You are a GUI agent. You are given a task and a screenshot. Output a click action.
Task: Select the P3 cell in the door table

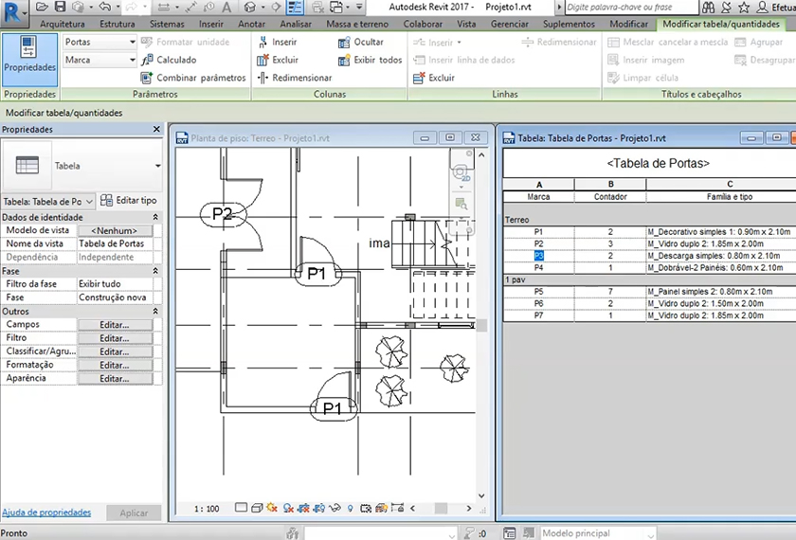click(538, 256)
